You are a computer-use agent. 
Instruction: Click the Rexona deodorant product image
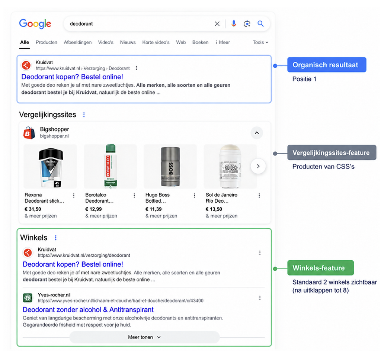(50, 166)
